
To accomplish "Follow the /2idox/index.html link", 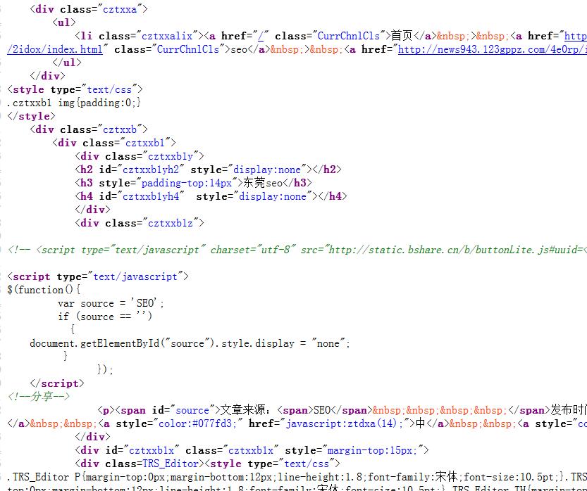I will [55, 49].
